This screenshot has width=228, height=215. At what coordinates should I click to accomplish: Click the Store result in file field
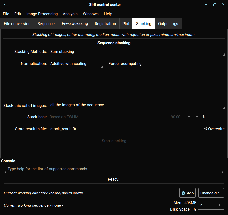click(x=125, y=129)
